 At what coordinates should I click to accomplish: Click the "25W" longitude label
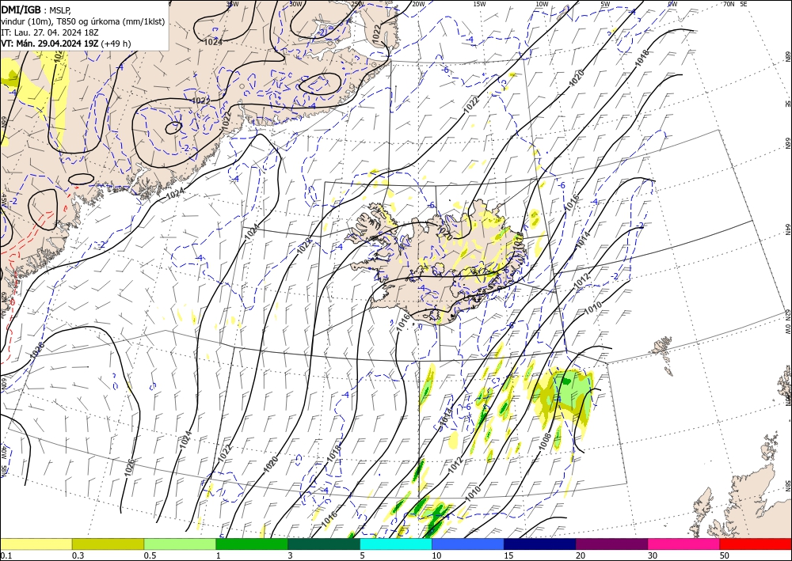pyautogui.click(x=357, y=3)
